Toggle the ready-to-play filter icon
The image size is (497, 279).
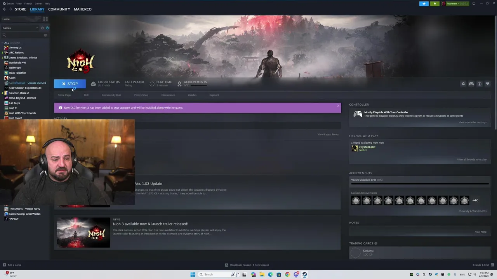tap(47, 28)
